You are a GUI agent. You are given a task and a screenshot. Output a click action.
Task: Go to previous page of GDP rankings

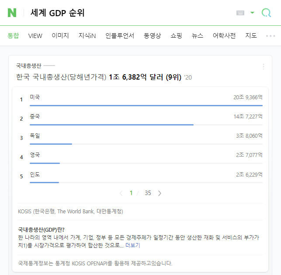(x=121, y=193)
